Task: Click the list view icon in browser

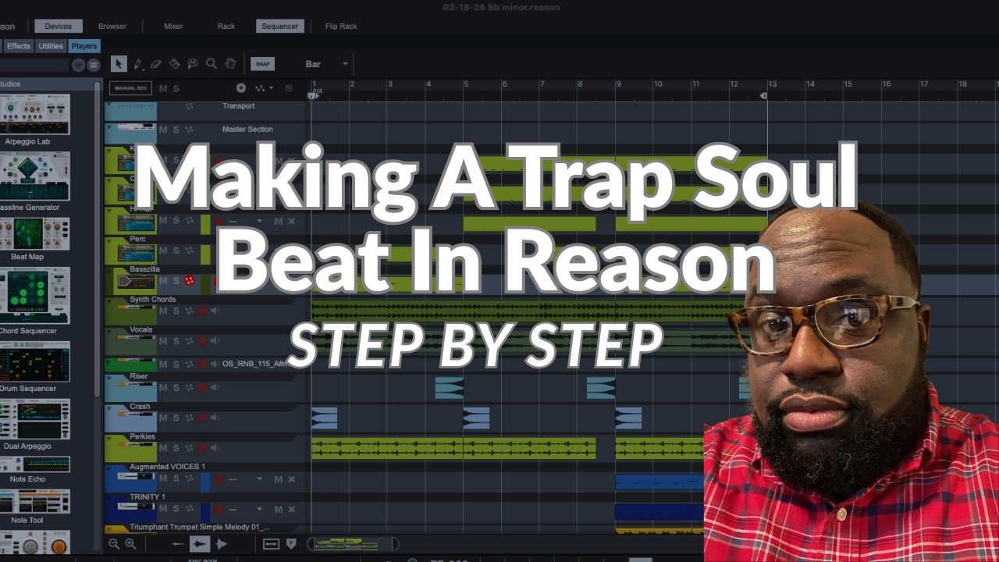Action: (x=93, y=66)
